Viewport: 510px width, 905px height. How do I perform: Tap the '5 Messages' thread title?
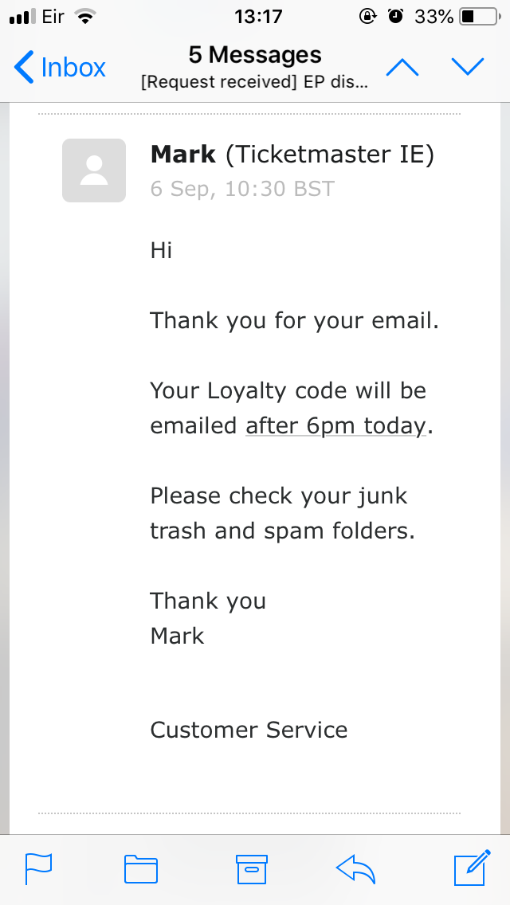click(x=255, y=54)
